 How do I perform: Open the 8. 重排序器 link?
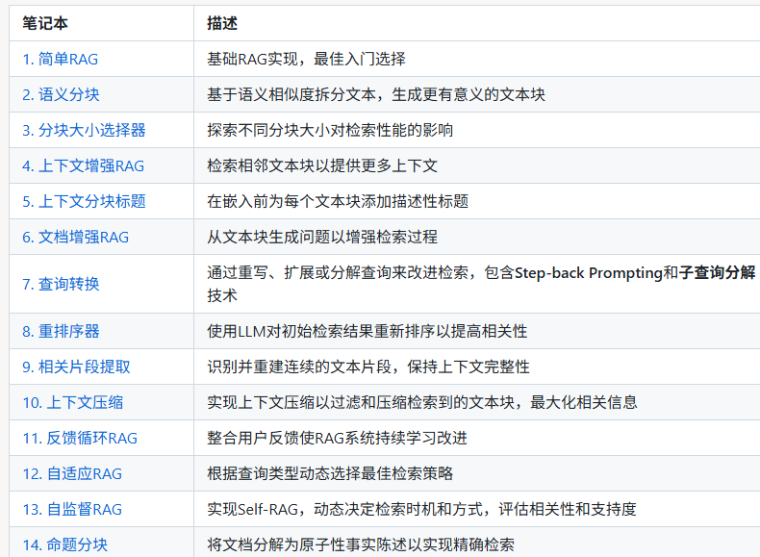[x=61, y=331]
